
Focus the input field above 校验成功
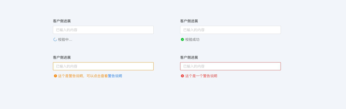[230, 30]
